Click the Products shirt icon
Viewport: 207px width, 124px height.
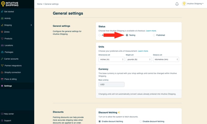[x=2, y=39]
